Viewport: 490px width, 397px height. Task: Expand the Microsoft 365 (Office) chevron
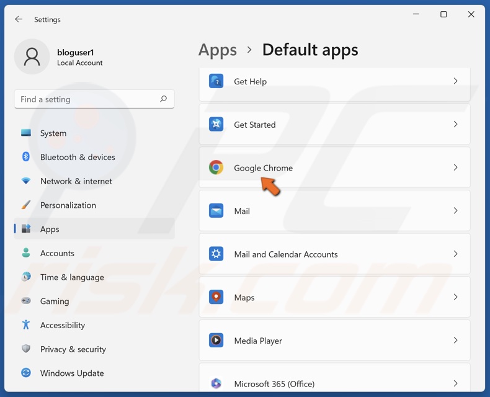tap(456, 383)
